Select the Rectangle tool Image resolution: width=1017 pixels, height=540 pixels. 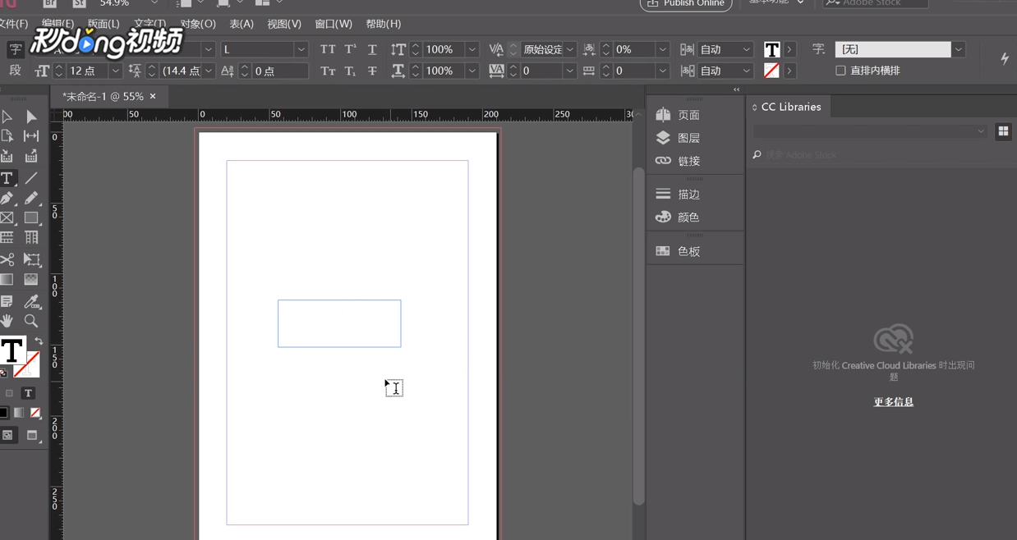tap(31, 218)
